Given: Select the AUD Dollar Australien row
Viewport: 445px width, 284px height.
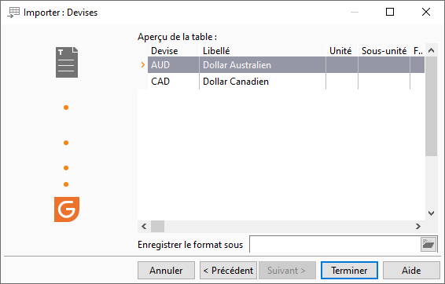Looking at the screenshot, I should 286,65.
